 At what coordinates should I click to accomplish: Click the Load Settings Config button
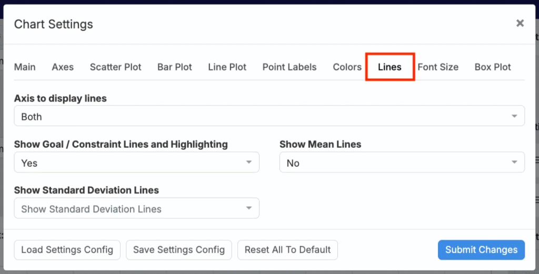click(x=67, y=250)
